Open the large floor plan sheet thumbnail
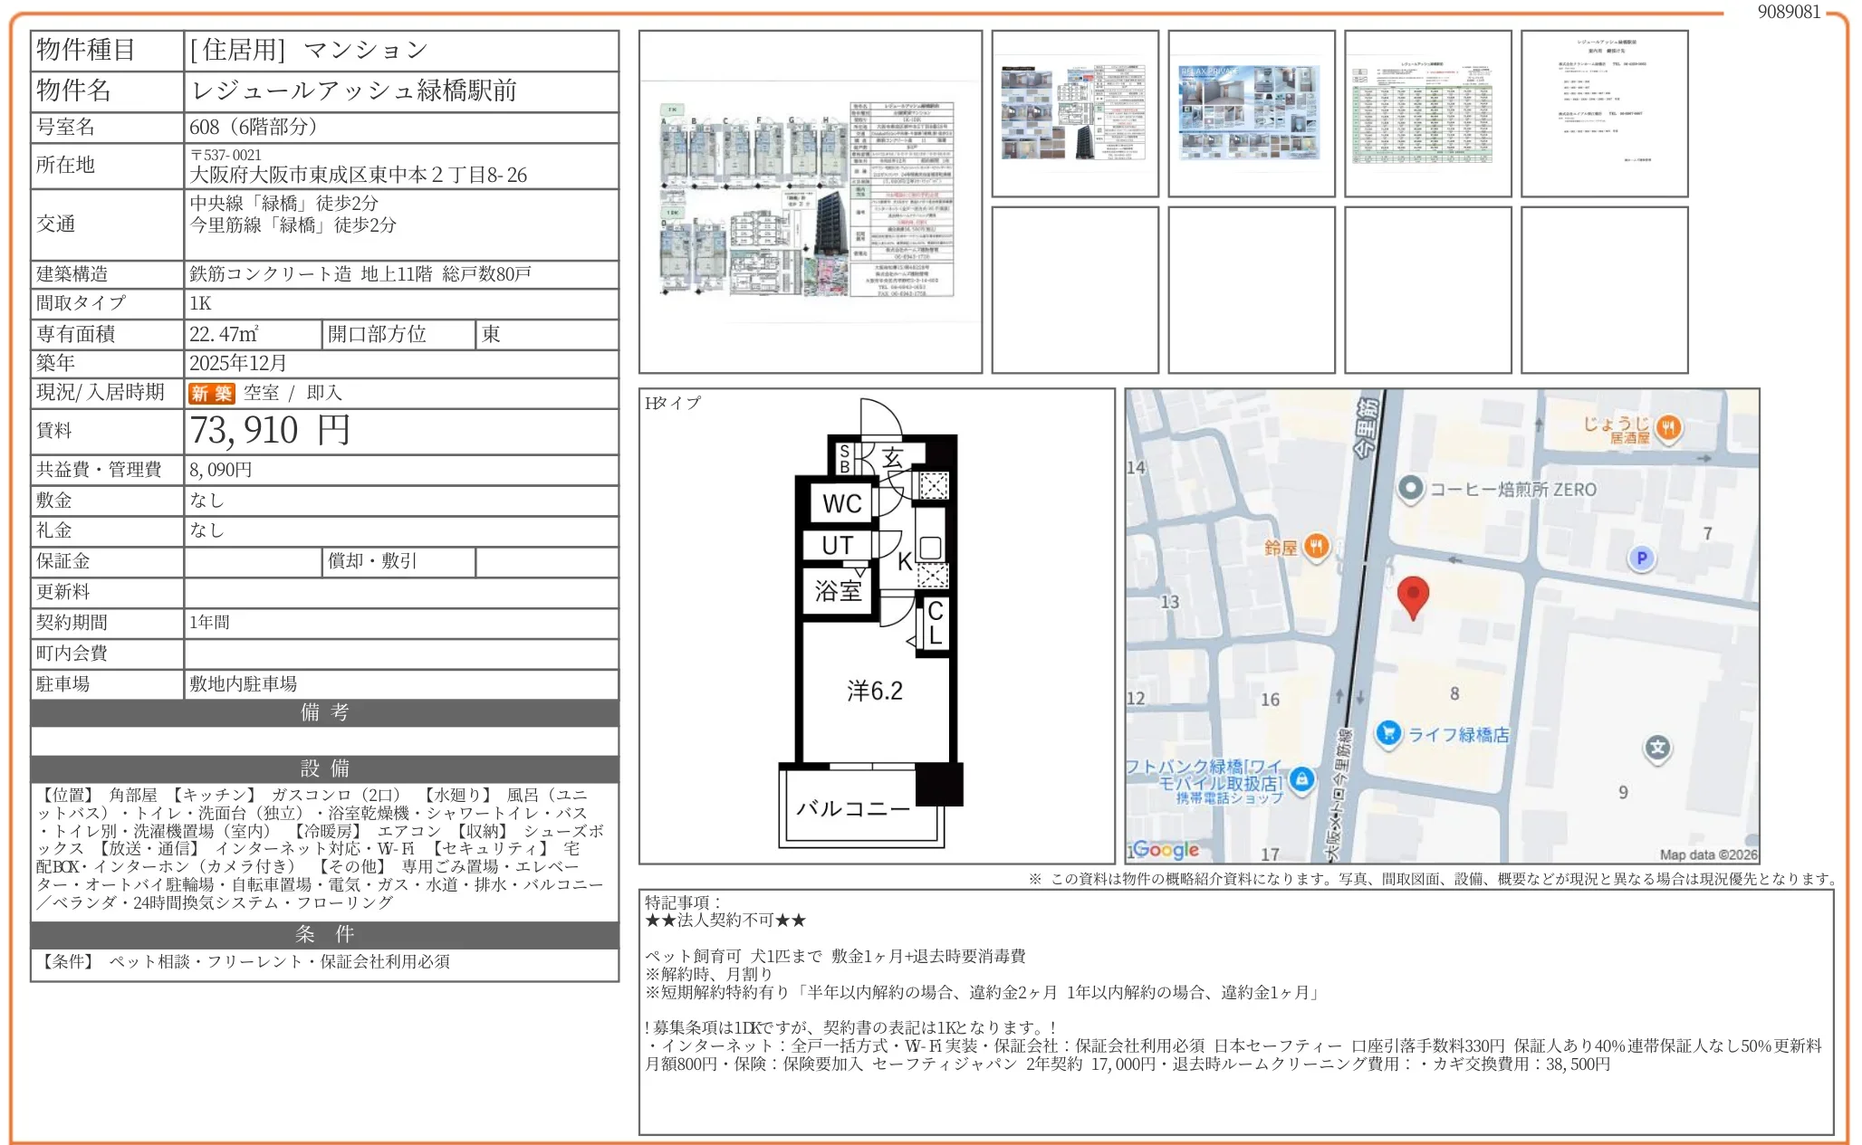The height and width of the screenshot is (1145, 1862). pyautogui.click(x=810, y=202)
